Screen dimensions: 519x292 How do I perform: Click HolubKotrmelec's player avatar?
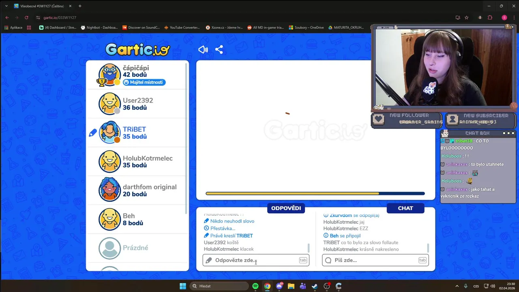(109, 161)
